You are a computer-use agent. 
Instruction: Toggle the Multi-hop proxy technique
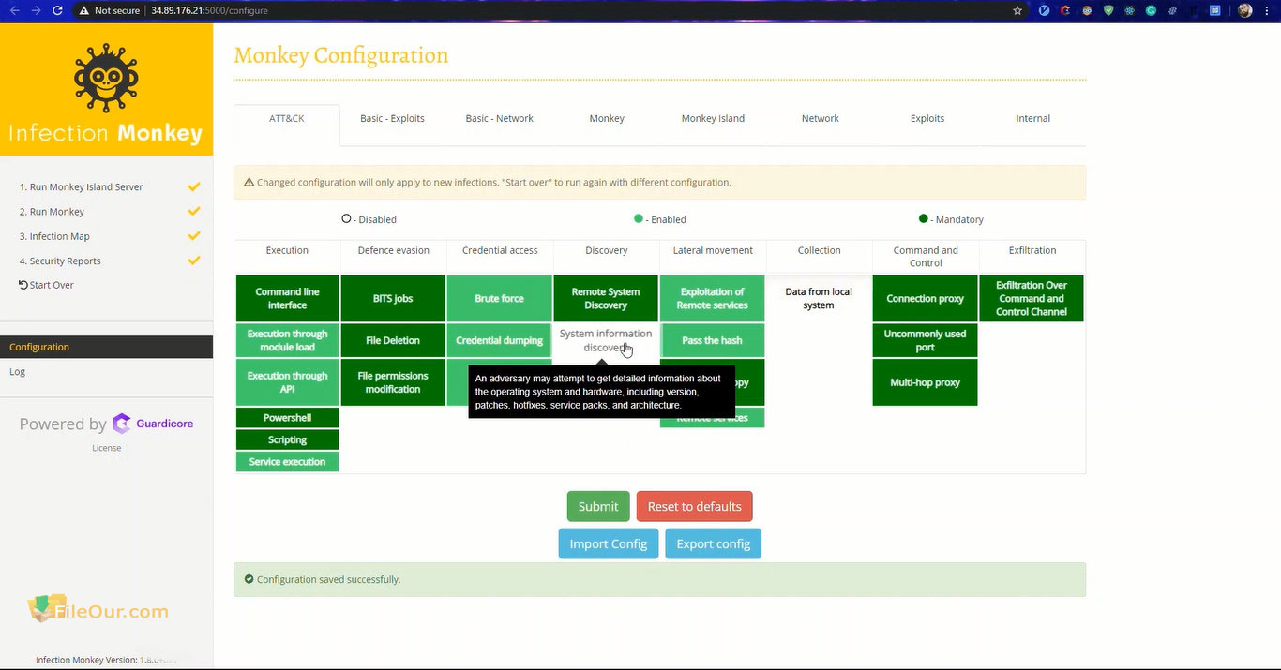coord(925,382)
